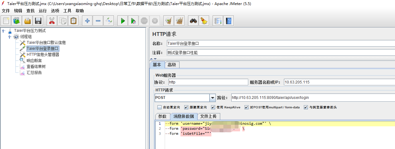Toggle the 使用 KeepAlive checkbox
Viewport: 395px width, 149px height.
213,107
